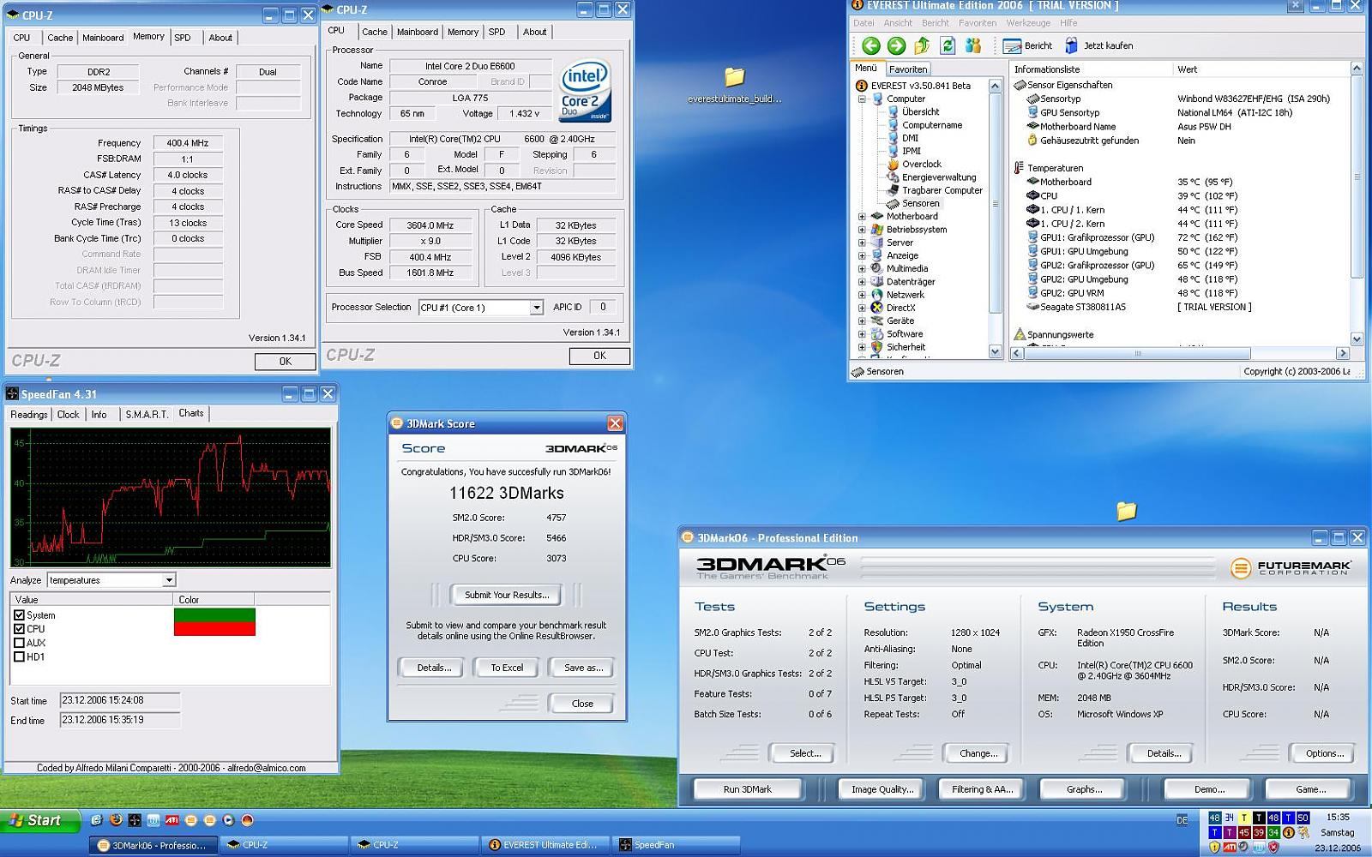
Task: Uncheck System in SpeedFan chart list
Action: [19, 615]
